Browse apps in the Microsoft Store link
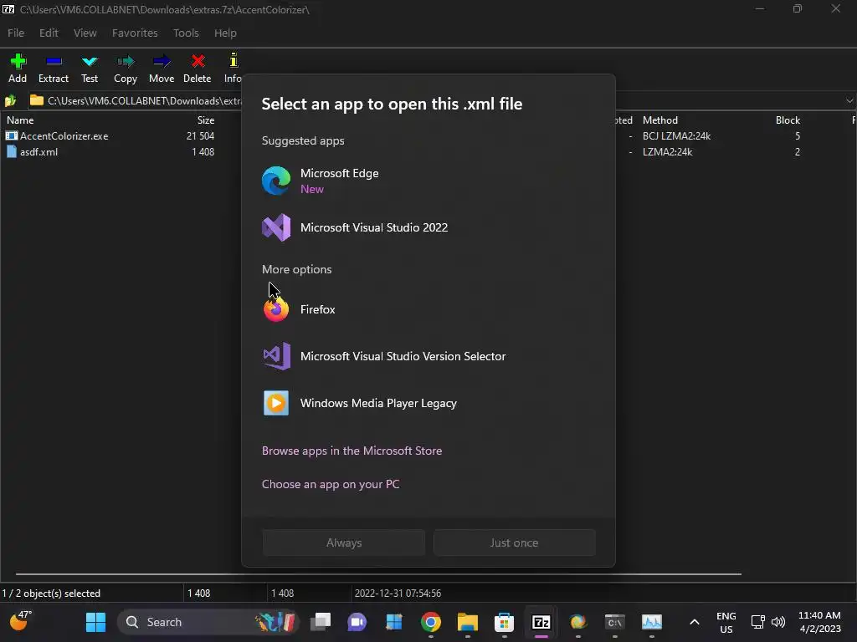This screenshot has width=857, height=642. click(x=352, y=451)
